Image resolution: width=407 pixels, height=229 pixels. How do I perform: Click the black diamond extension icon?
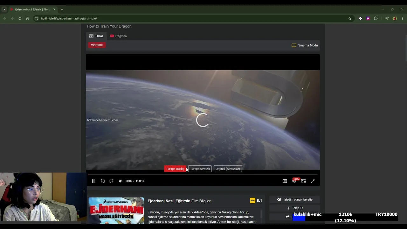tap(360, 18)
